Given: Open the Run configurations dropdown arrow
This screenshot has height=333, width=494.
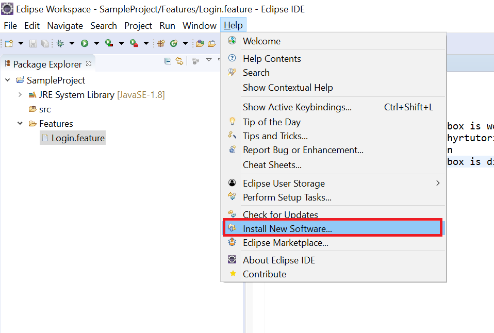Looking at the screenshot, I should click(97, 43).
